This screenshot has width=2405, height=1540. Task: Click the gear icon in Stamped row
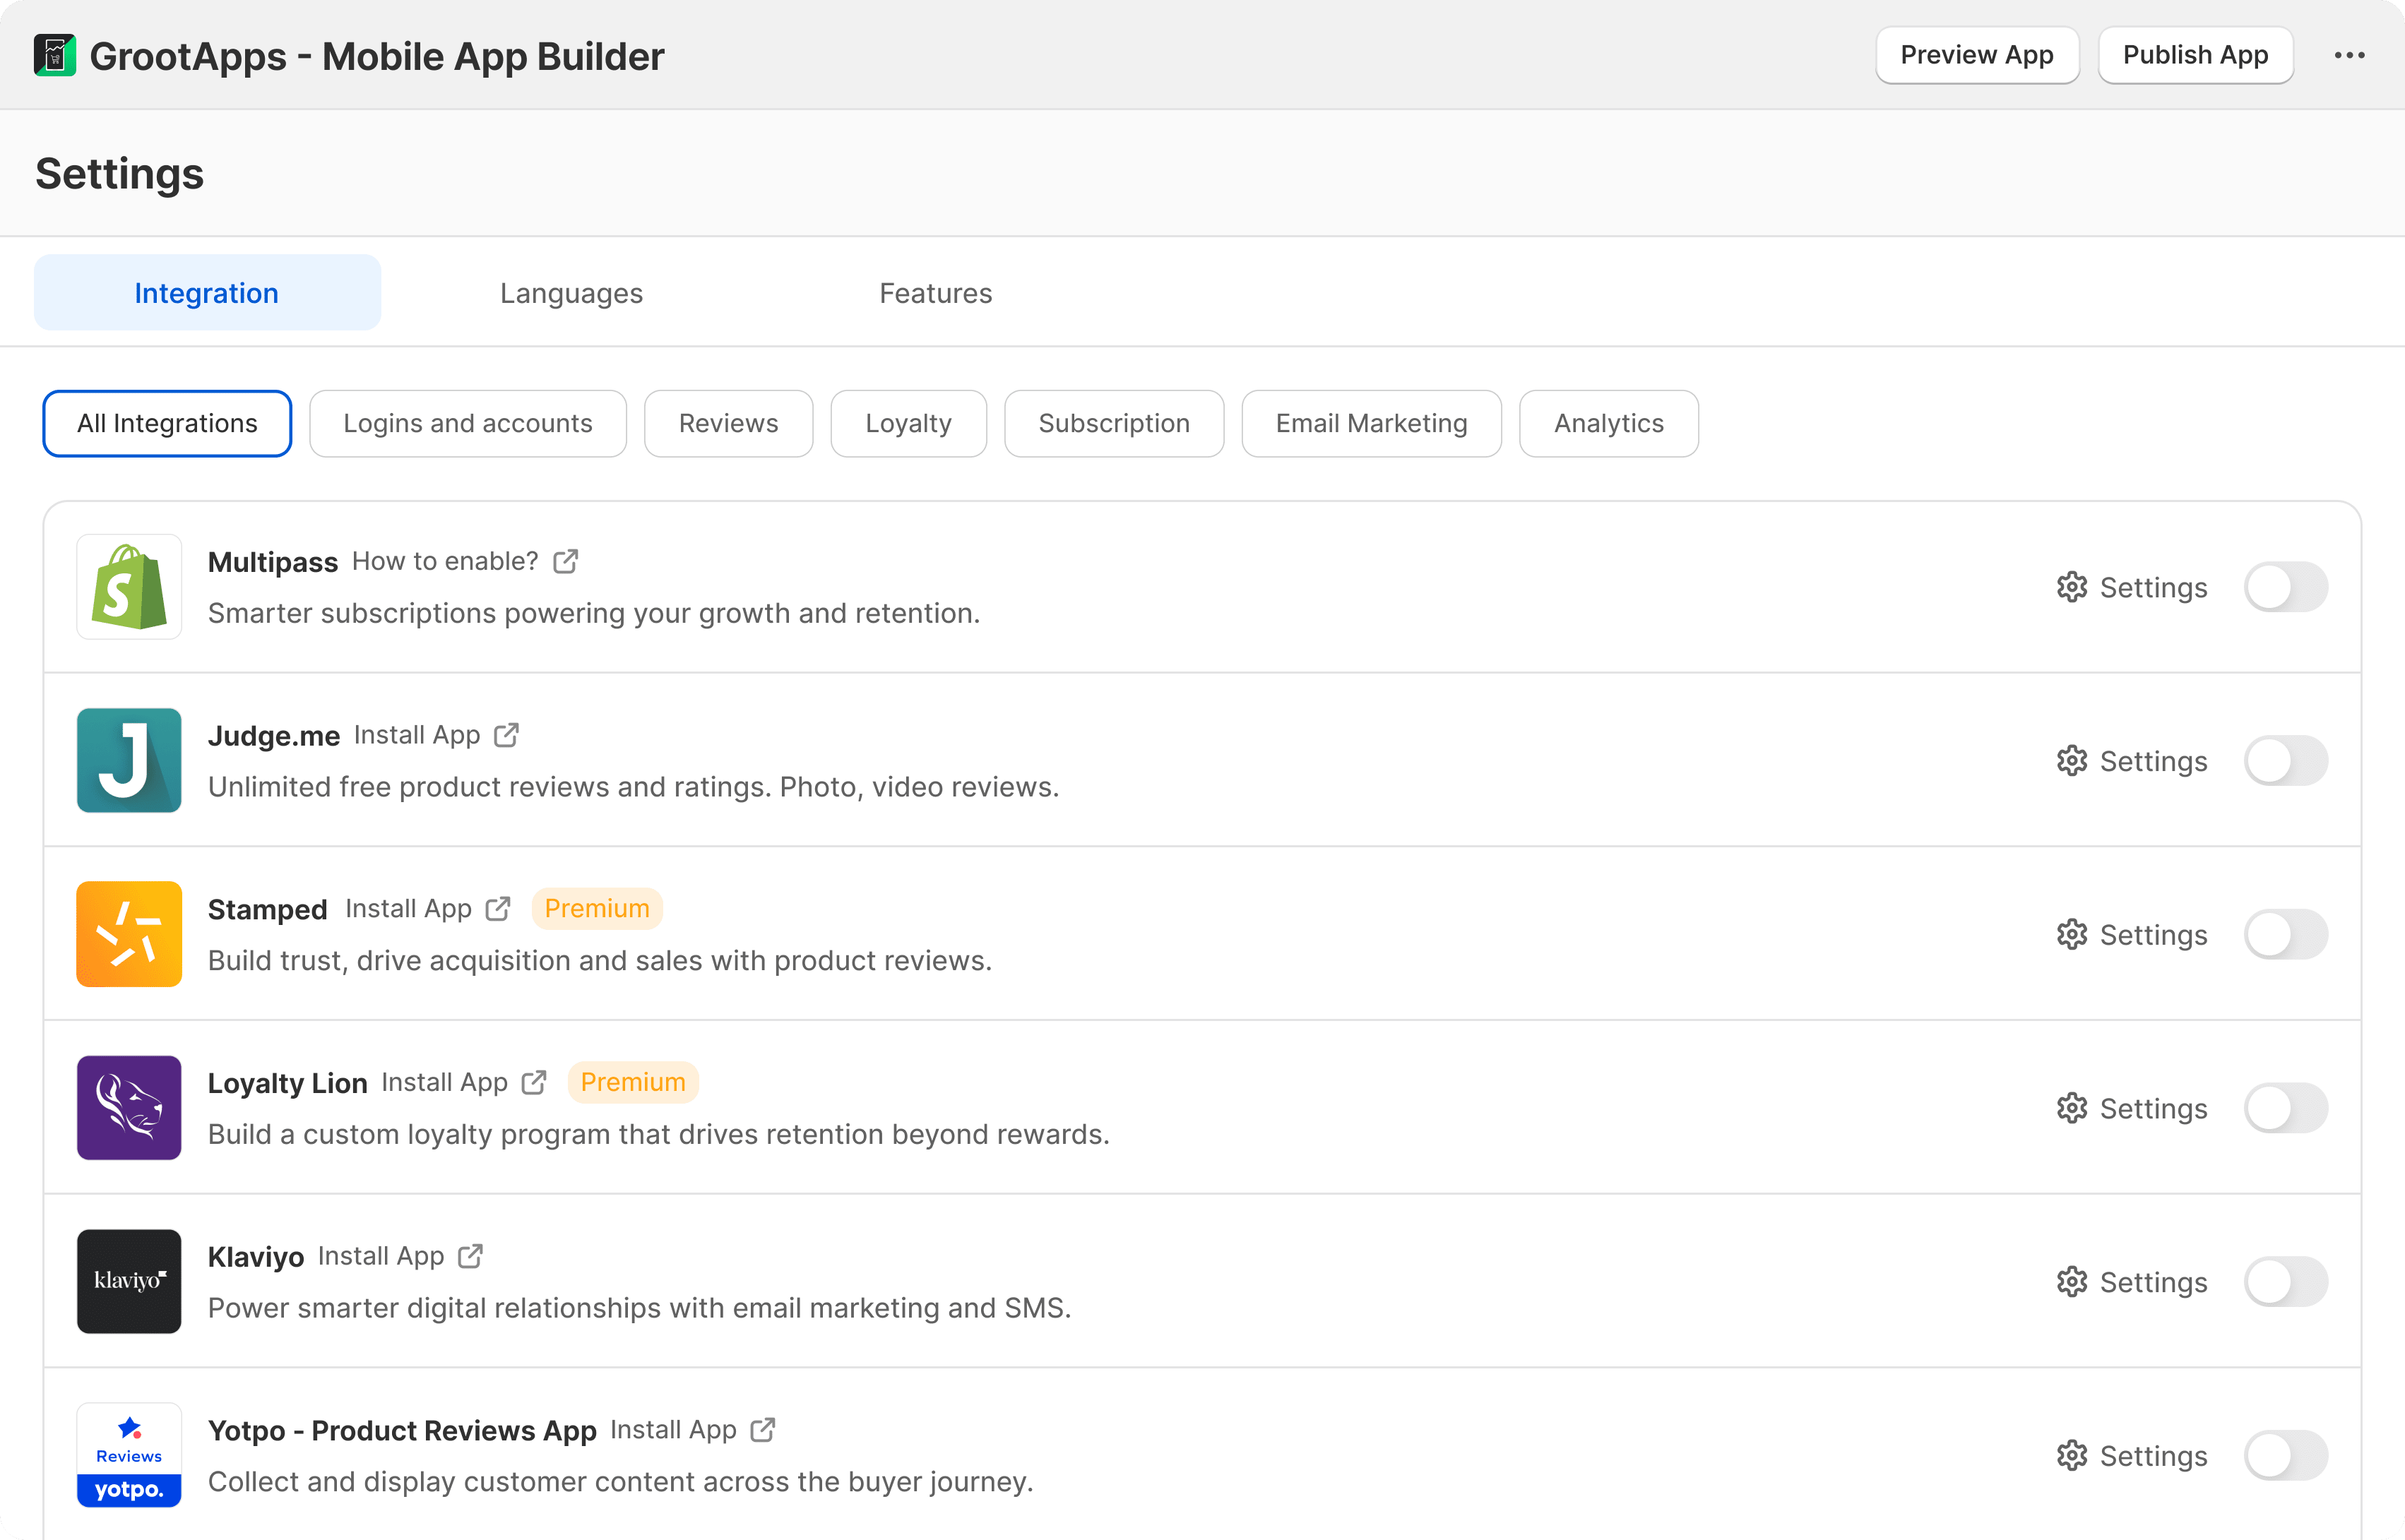click(2072, 934)
